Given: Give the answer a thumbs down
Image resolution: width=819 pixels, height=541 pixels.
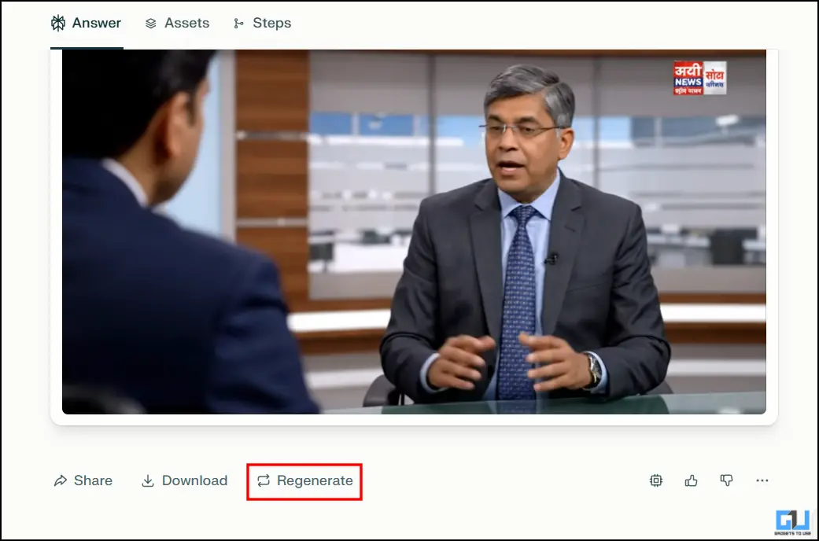Looking at the screenshot, I should [x=726, y=480].
